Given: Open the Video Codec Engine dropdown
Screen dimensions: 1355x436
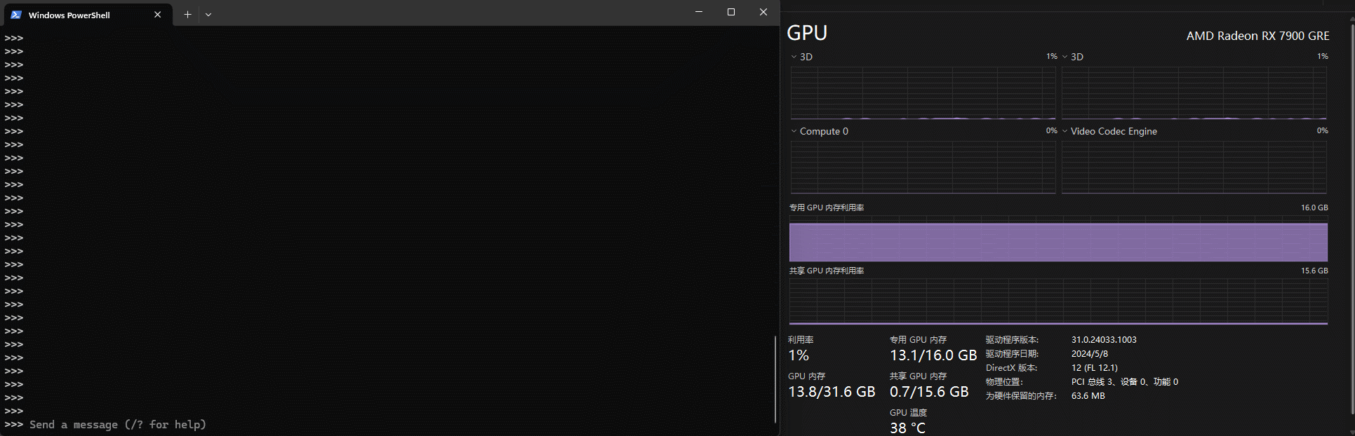Looking at the screenshot, I should tap(1064, 131).
